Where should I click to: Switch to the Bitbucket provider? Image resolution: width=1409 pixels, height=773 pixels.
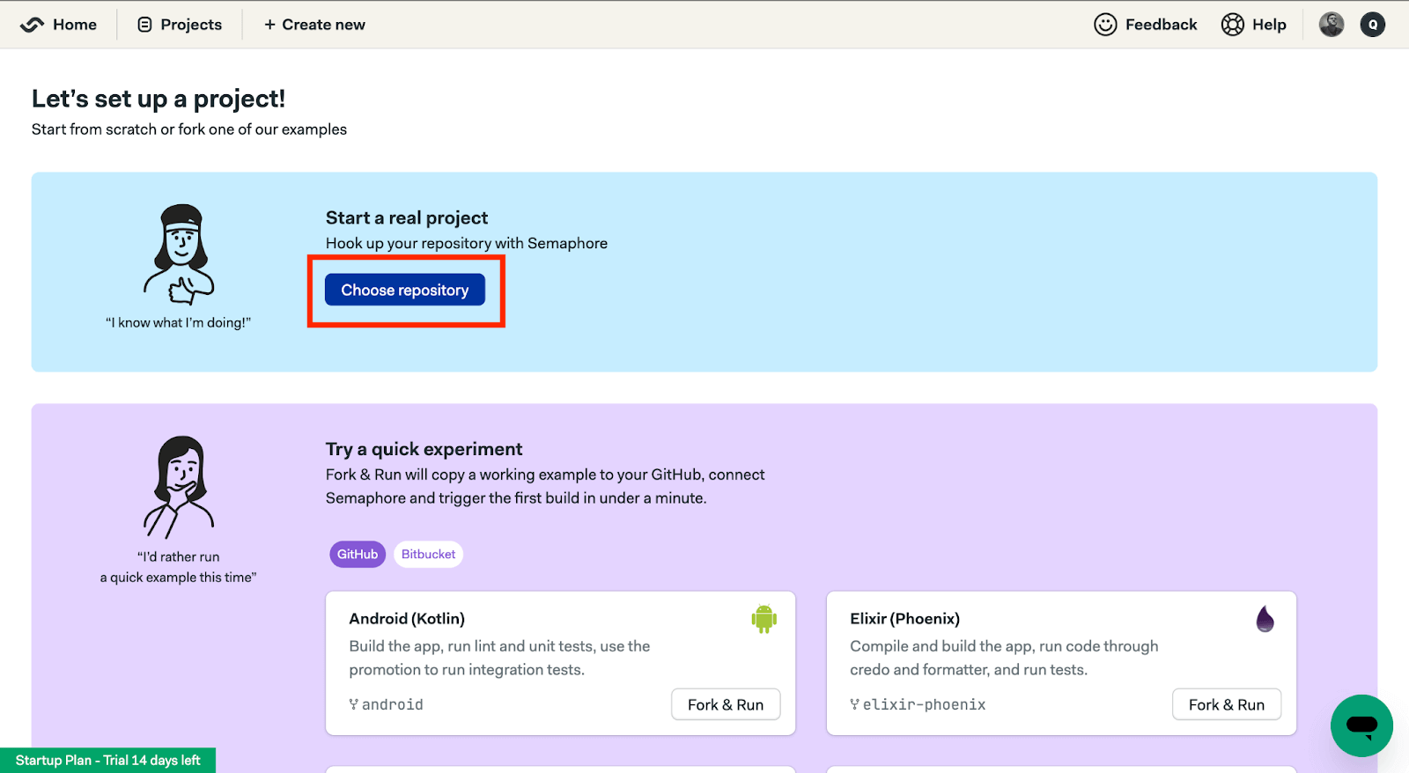coord(428,554)
